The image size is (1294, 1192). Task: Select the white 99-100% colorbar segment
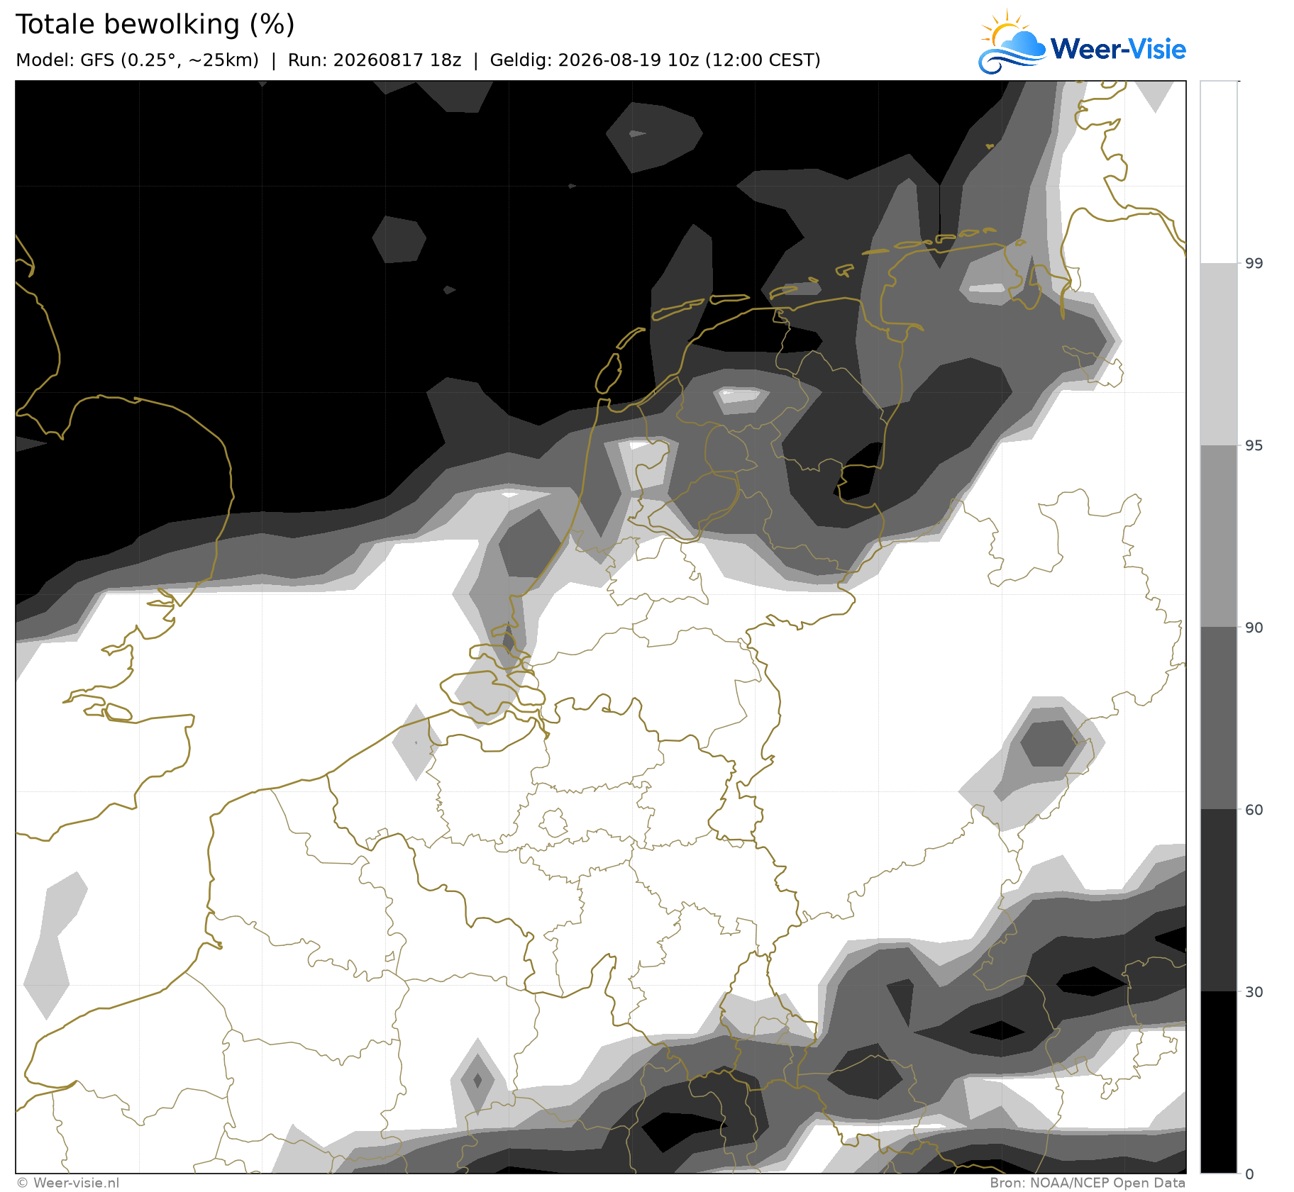[1218, 172]
